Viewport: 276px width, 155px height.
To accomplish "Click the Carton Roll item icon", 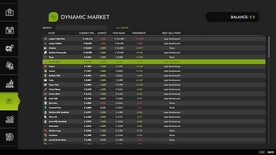I will [45, 94].
